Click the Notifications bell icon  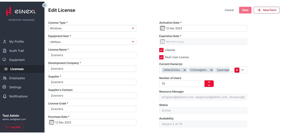pos(5,96)
